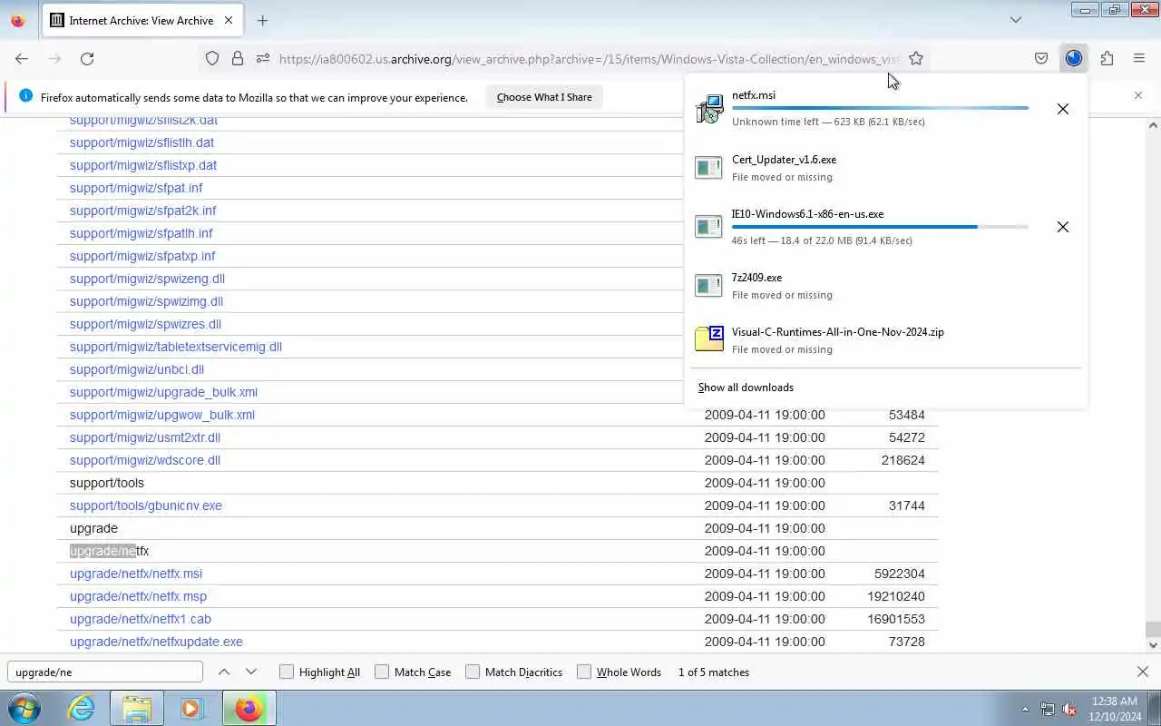This screenshot has height=726, width=1161.
Task: Open the upgrade/netfx/netfx1.cab link
Action: point(141,619)
